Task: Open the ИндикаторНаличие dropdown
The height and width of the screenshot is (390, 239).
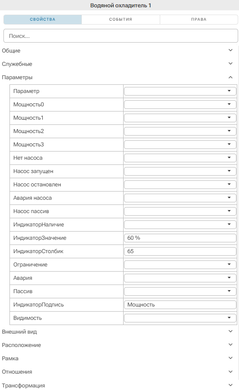Action: (180, 225)
